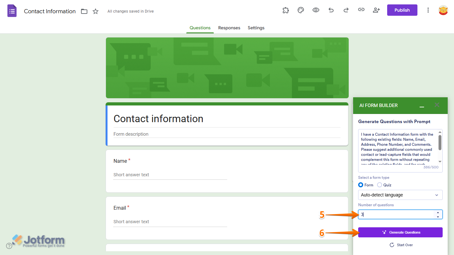Open the customize theme palette icon
This screenshot has width=454, height=255.
pyautogui.click(x=300, y=10)
